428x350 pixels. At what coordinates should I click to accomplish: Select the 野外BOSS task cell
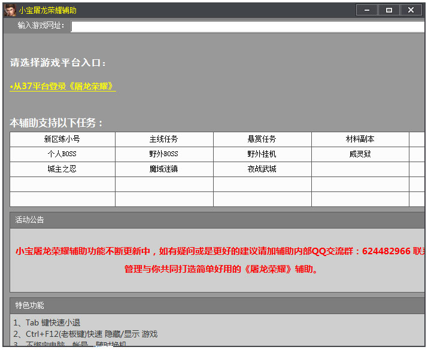tap(164, 154)
